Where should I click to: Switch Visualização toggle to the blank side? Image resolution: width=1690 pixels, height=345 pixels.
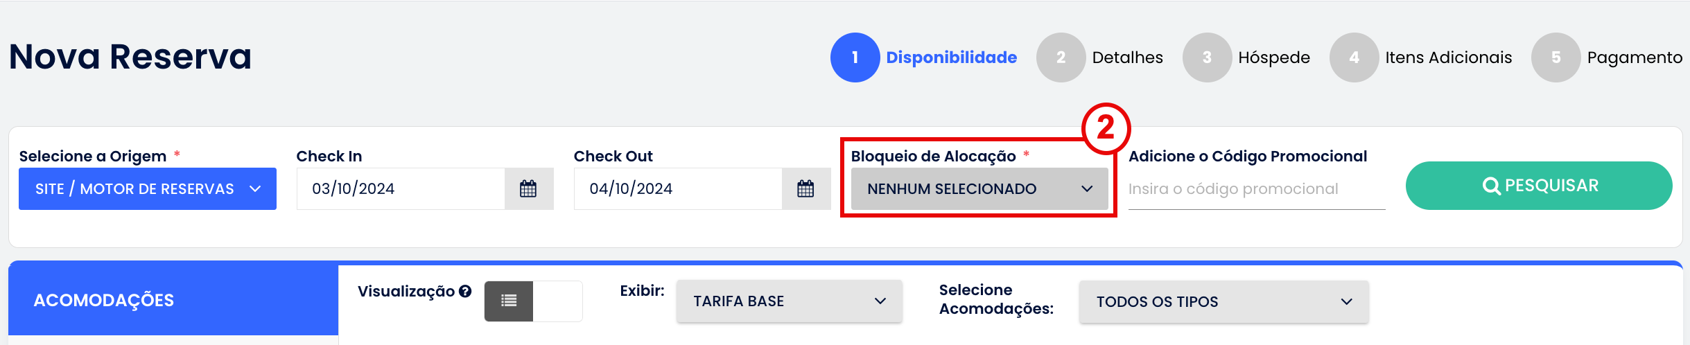(557, 301)
